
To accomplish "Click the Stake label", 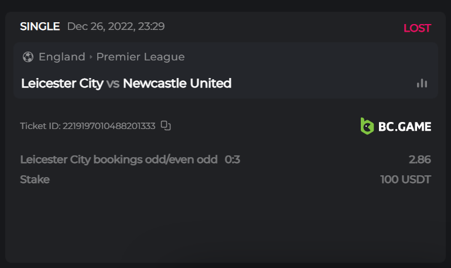I will tap(35, 179).
